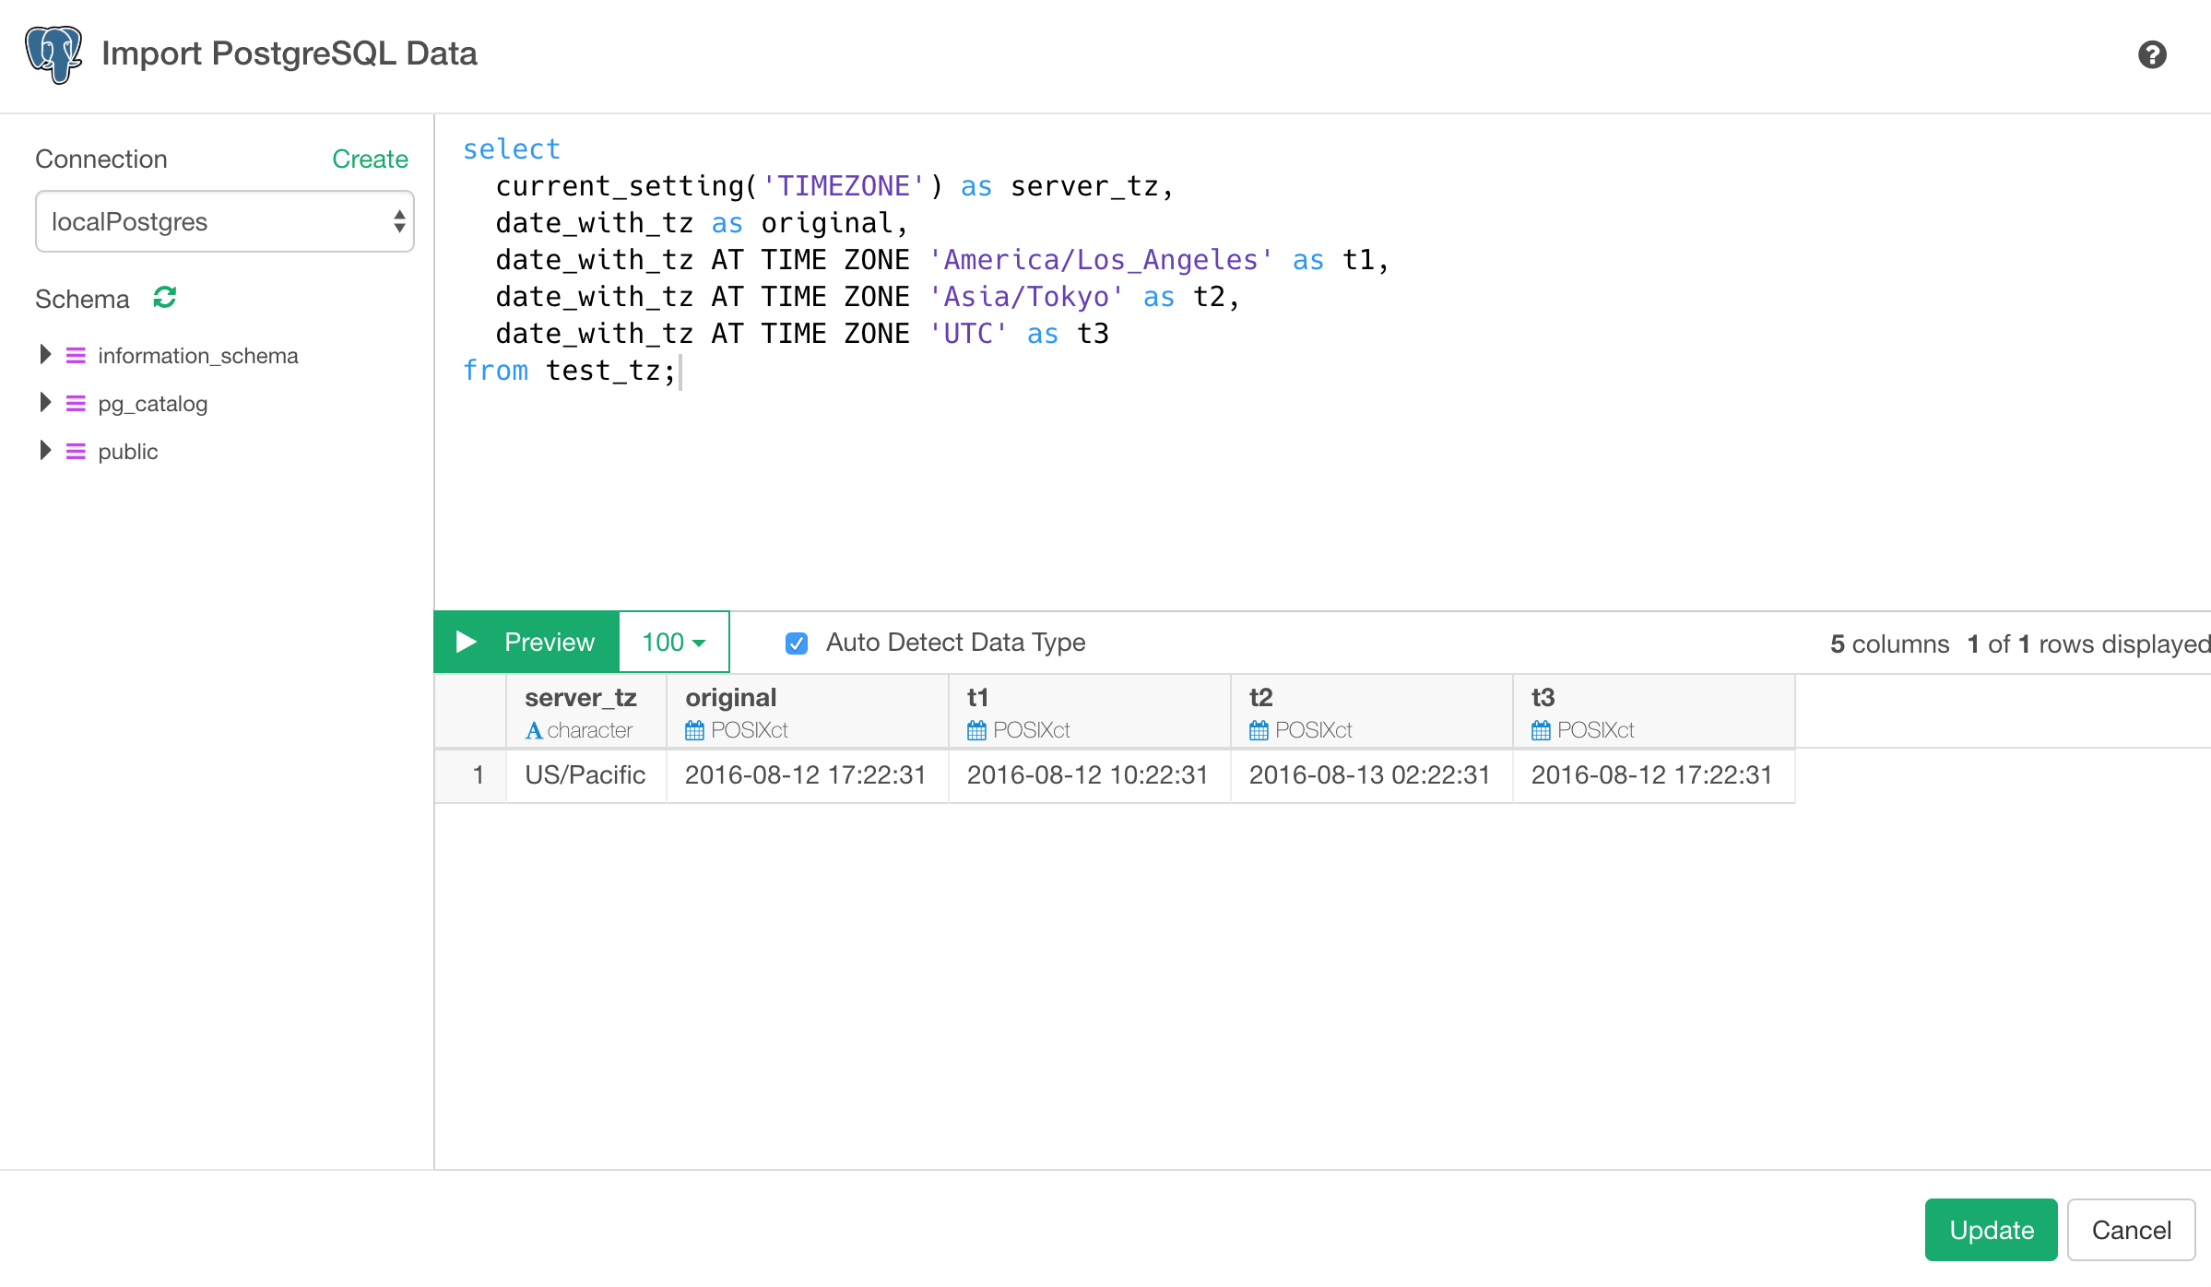Toggle the Auto Detect Data Type checkbox off

click(796, 643)
